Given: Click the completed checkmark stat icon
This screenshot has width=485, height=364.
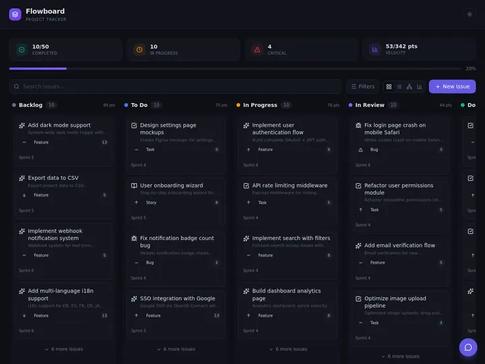Looking at the screenshot, I should (22, 49).
